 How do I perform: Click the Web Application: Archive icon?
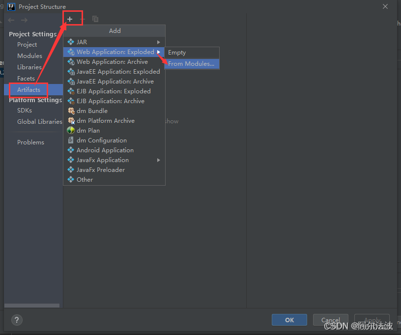click(x=71, y=61)
